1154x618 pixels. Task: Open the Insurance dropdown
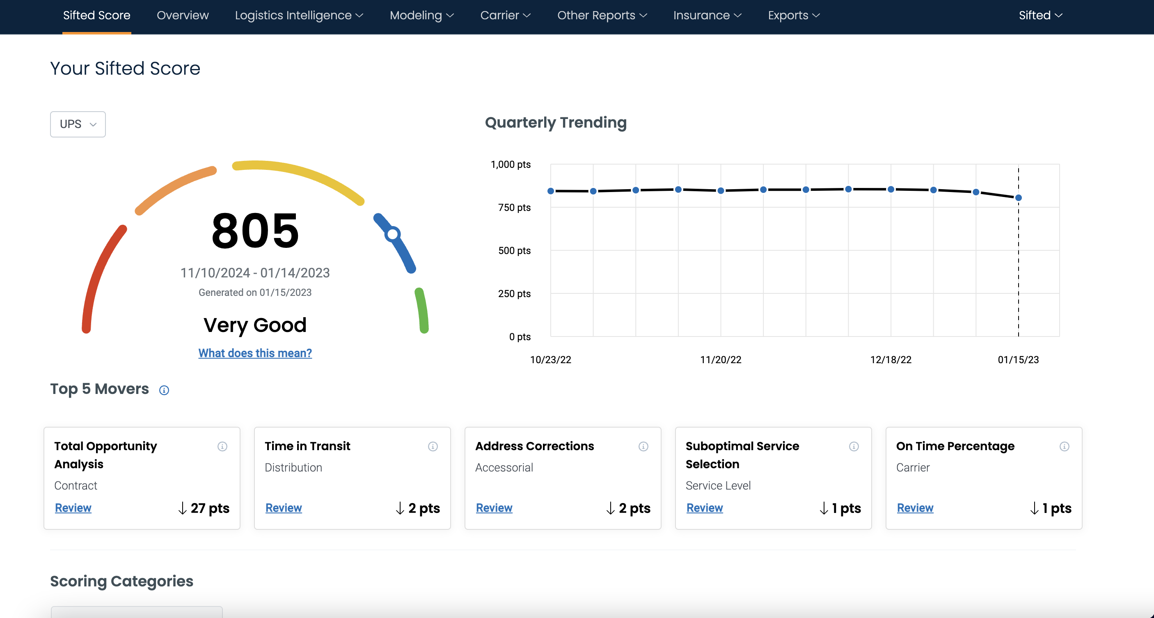coord(707,15)
